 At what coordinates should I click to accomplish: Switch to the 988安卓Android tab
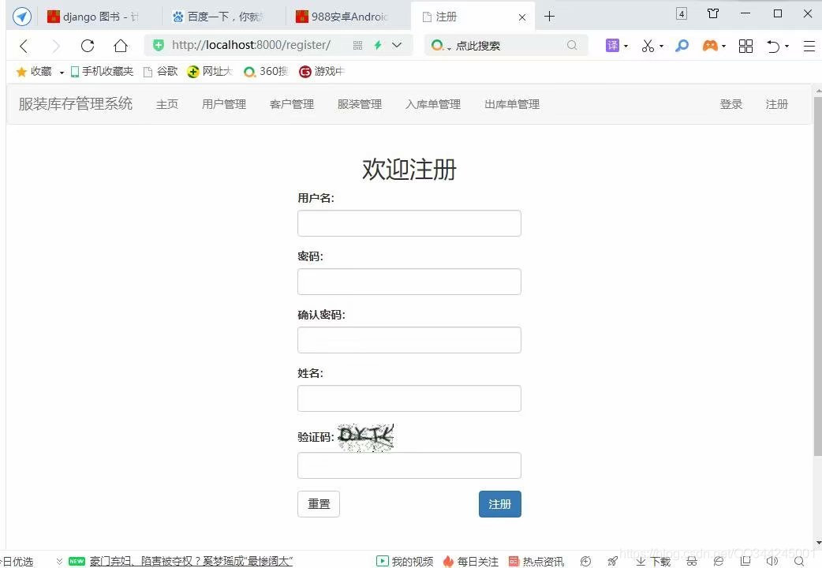coord(349,17)
